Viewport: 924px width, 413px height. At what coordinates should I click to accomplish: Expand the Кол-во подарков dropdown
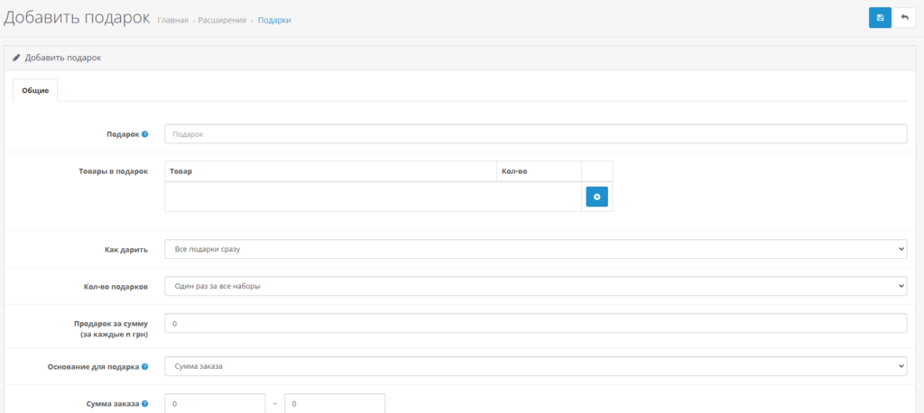535,286
